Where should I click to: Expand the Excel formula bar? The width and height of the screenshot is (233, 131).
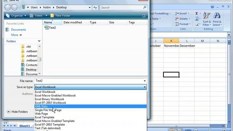point(229,35)
